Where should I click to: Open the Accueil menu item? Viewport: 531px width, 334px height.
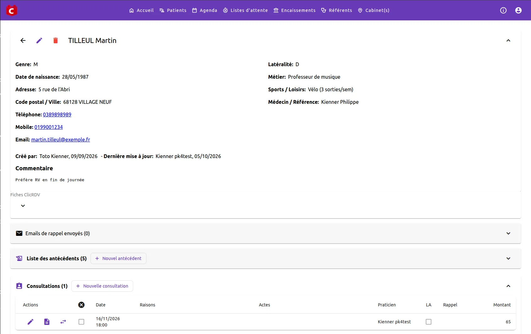(x=141, y=10)
